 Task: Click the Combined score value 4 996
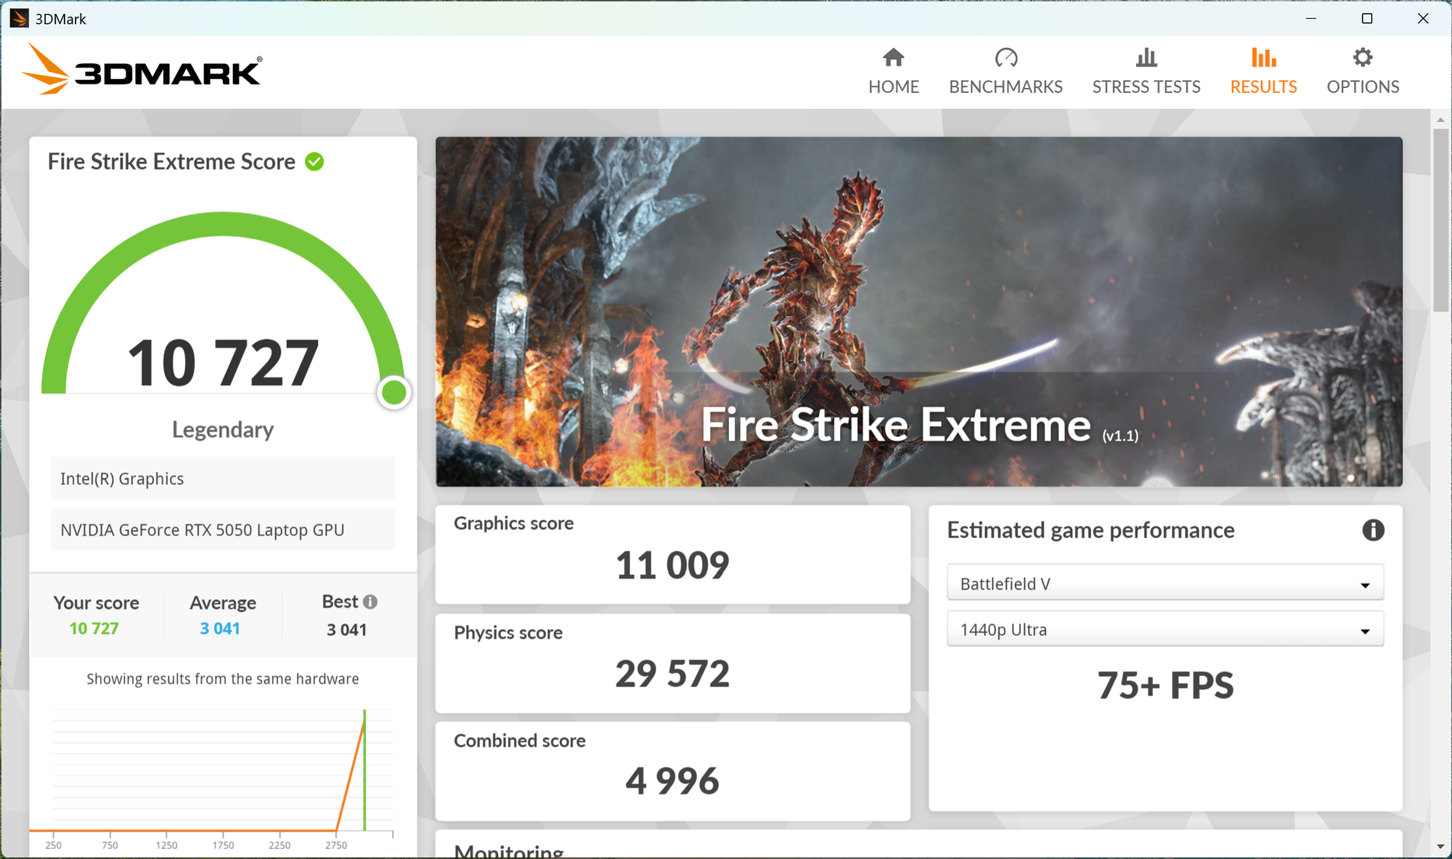(x=672, y=781)
